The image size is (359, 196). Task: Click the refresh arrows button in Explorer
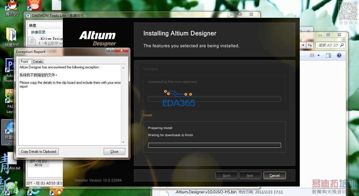point(310,45)
